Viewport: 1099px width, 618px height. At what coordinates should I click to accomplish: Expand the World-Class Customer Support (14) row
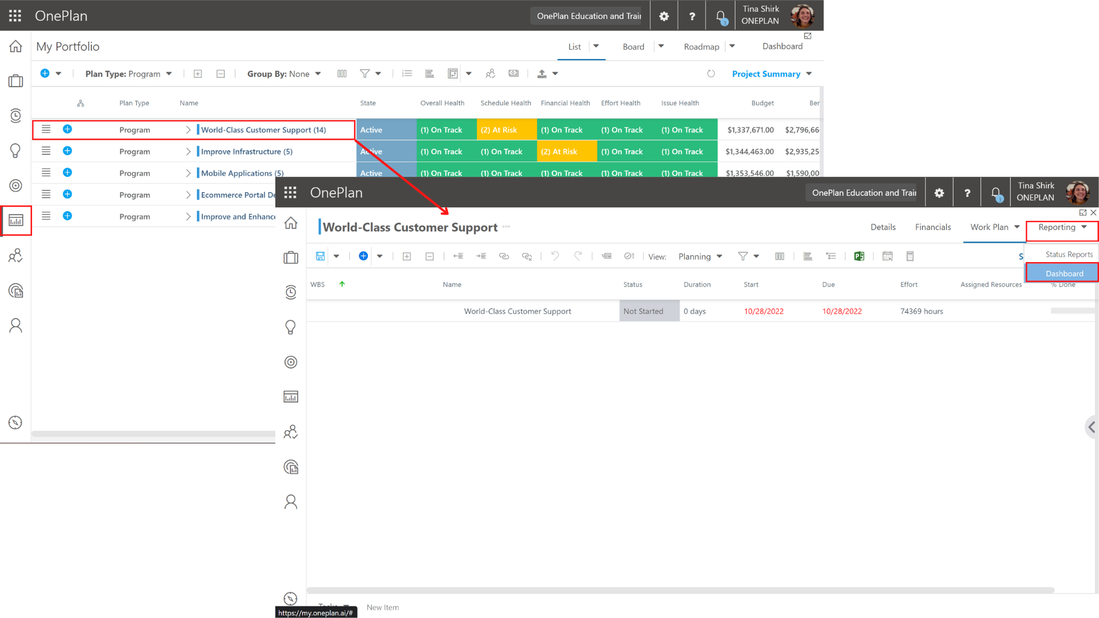click(188, 130)
